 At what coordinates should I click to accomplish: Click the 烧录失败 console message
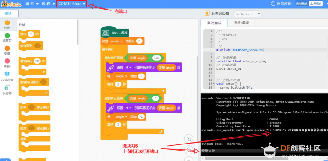(208, 151)
